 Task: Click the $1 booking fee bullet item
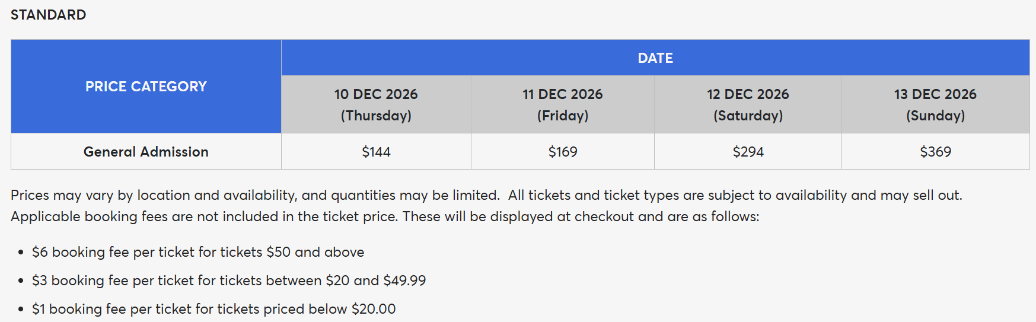tap(213, 309)
